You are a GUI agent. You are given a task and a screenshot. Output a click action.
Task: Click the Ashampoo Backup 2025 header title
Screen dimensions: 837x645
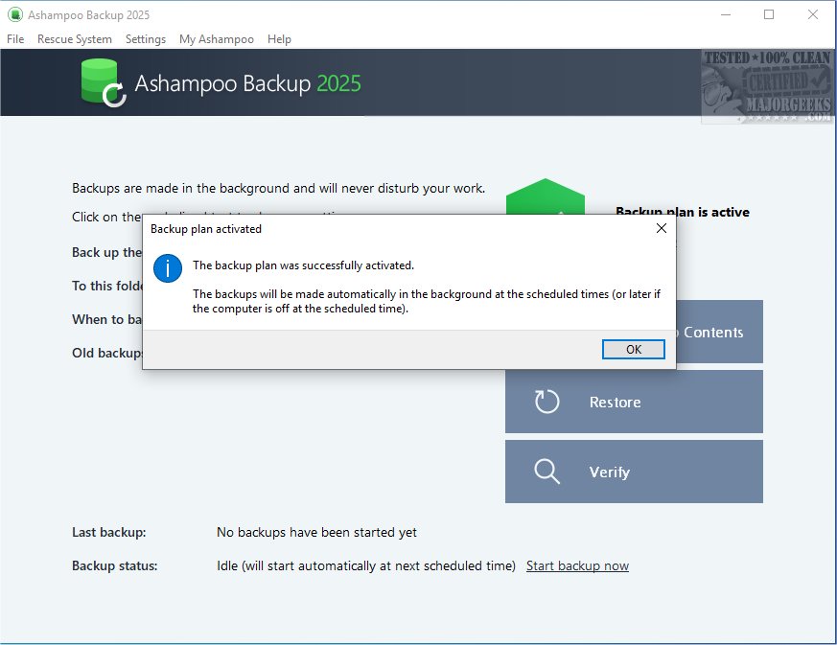(x=247, y=83)
